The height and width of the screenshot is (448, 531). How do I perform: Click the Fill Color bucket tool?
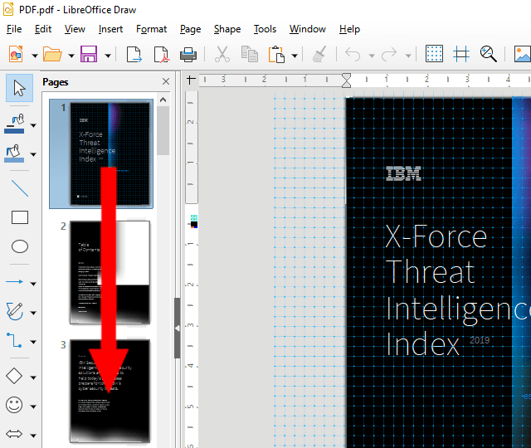coord(14,153)
